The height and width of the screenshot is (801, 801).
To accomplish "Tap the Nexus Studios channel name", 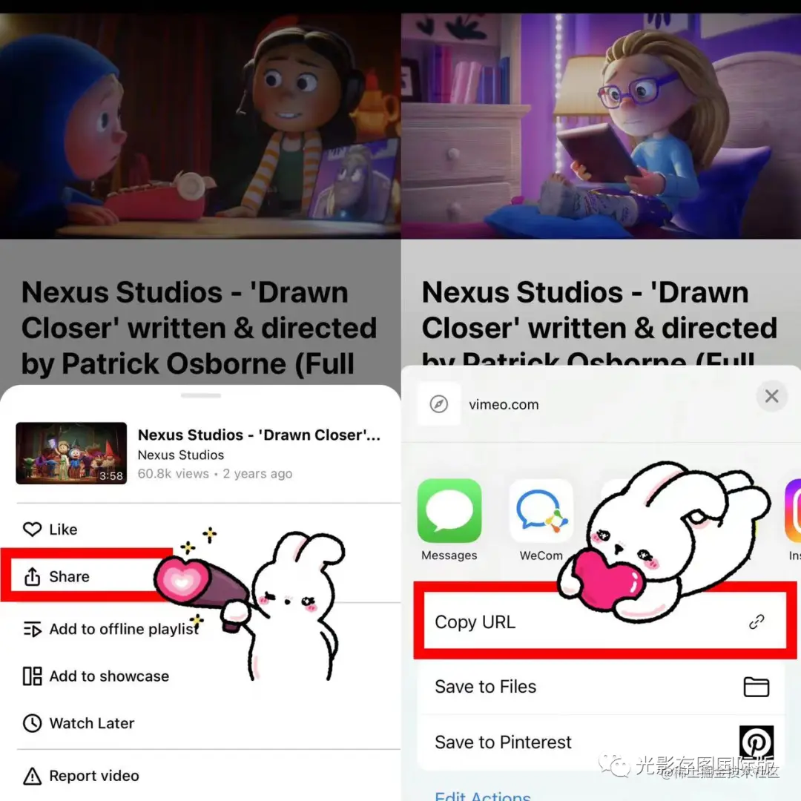I will click(181, 455).
